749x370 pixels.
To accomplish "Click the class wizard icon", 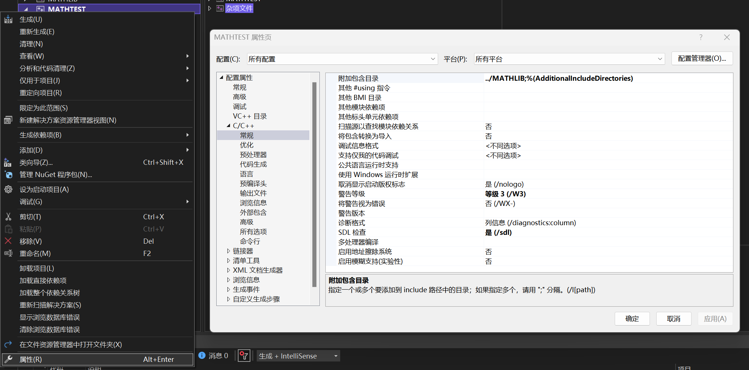I will point(7,162).
